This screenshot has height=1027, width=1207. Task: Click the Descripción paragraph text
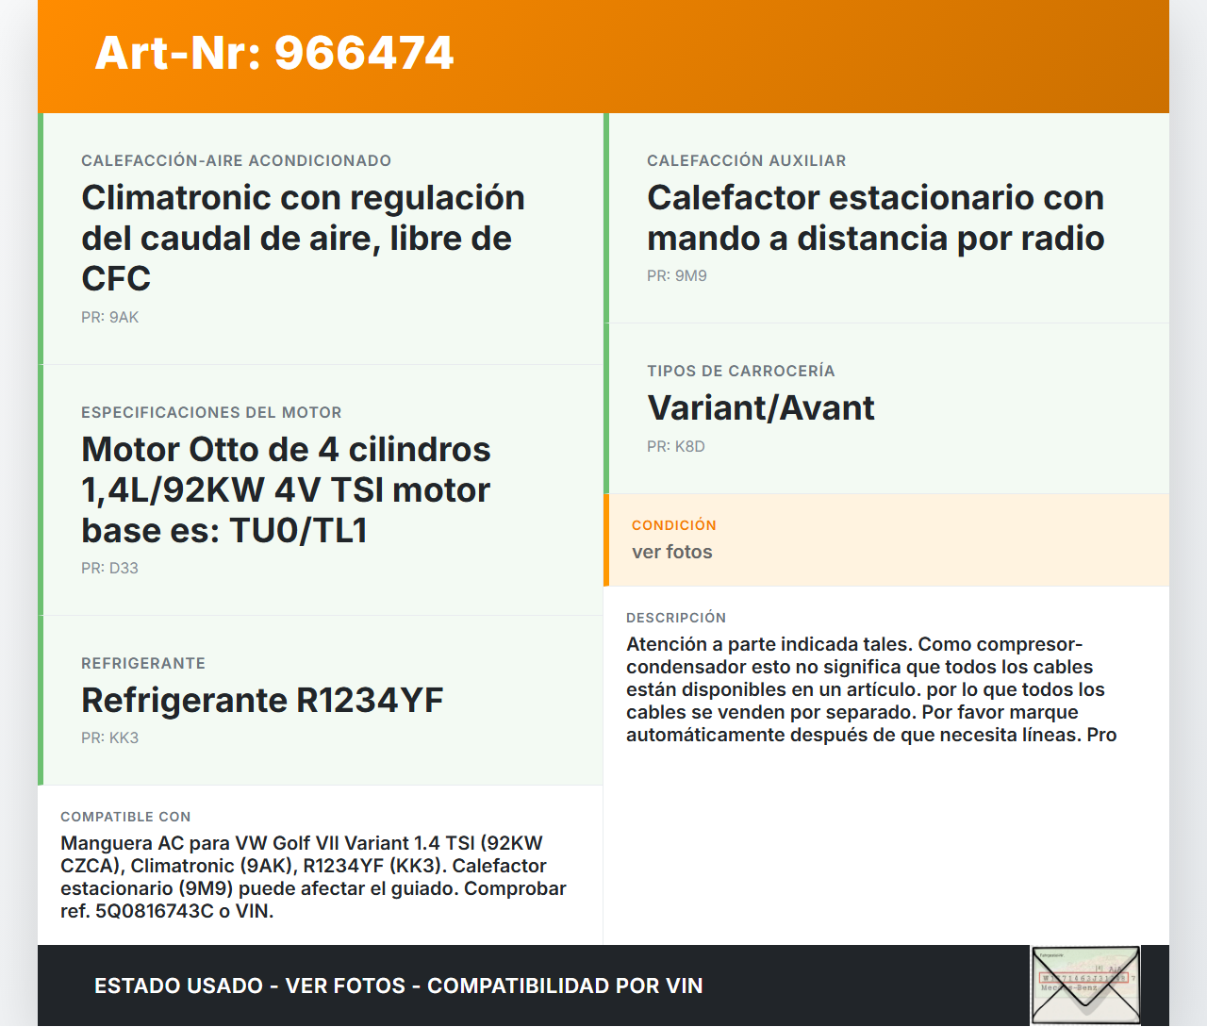tap(871, 689)
